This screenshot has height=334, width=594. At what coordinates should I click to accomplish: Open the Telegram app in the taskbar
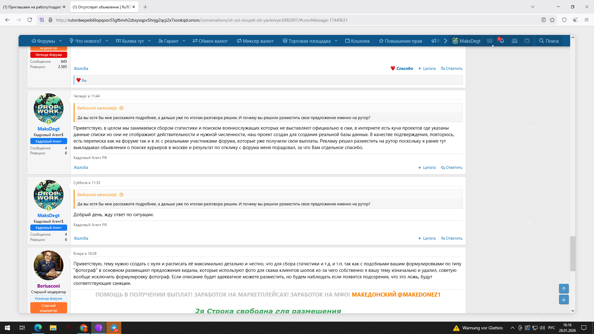[x=114, y=328]
